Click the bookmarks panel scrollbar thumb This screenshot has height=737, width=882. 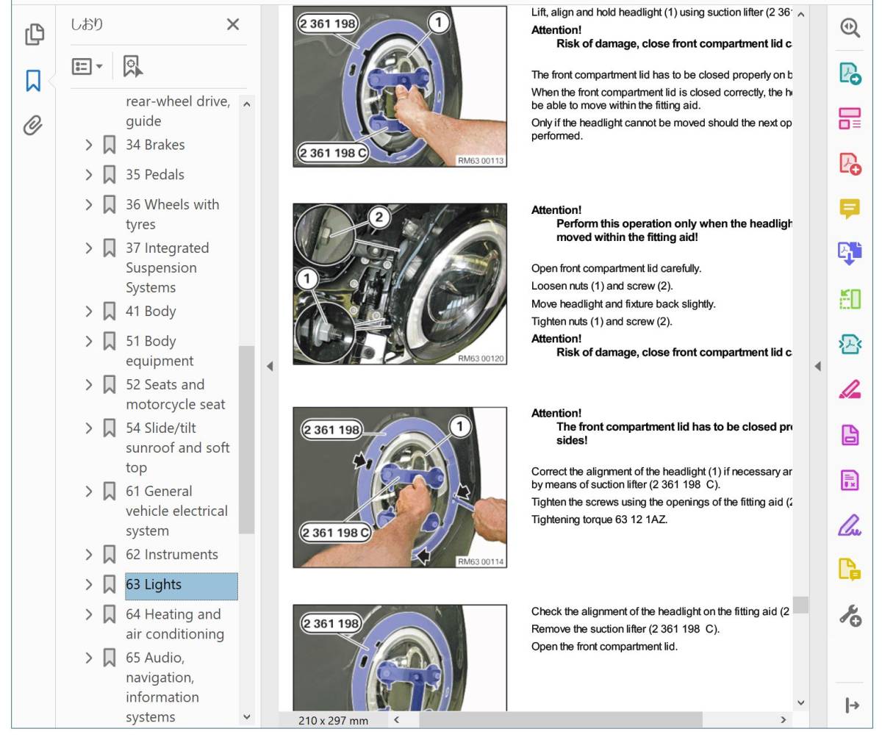(x=246, y=439)
